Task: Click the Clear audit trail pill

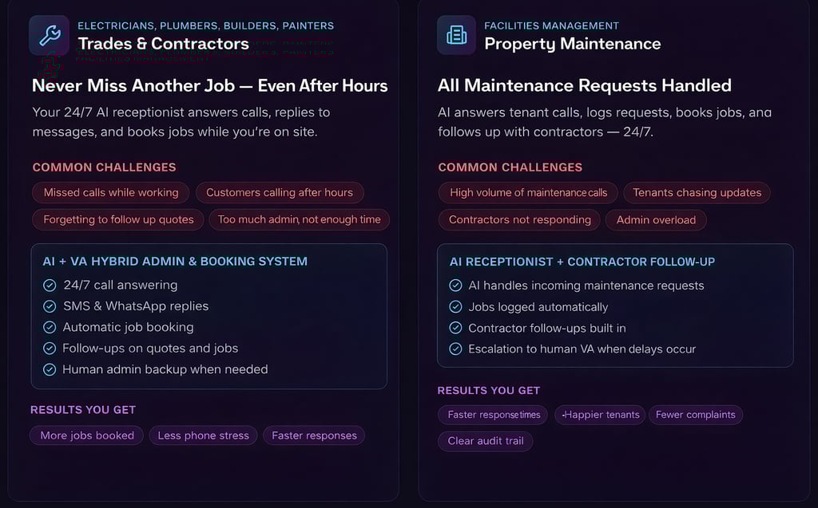Action: point(485,441)
